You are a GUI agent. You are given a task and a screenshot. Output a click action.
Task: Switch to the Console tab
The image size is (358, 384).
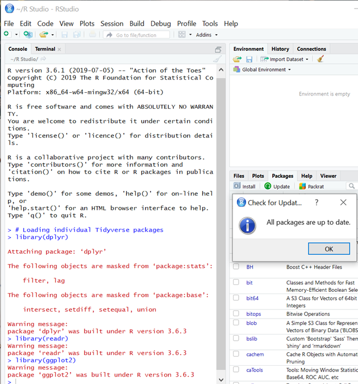click(x=18, y=49)
